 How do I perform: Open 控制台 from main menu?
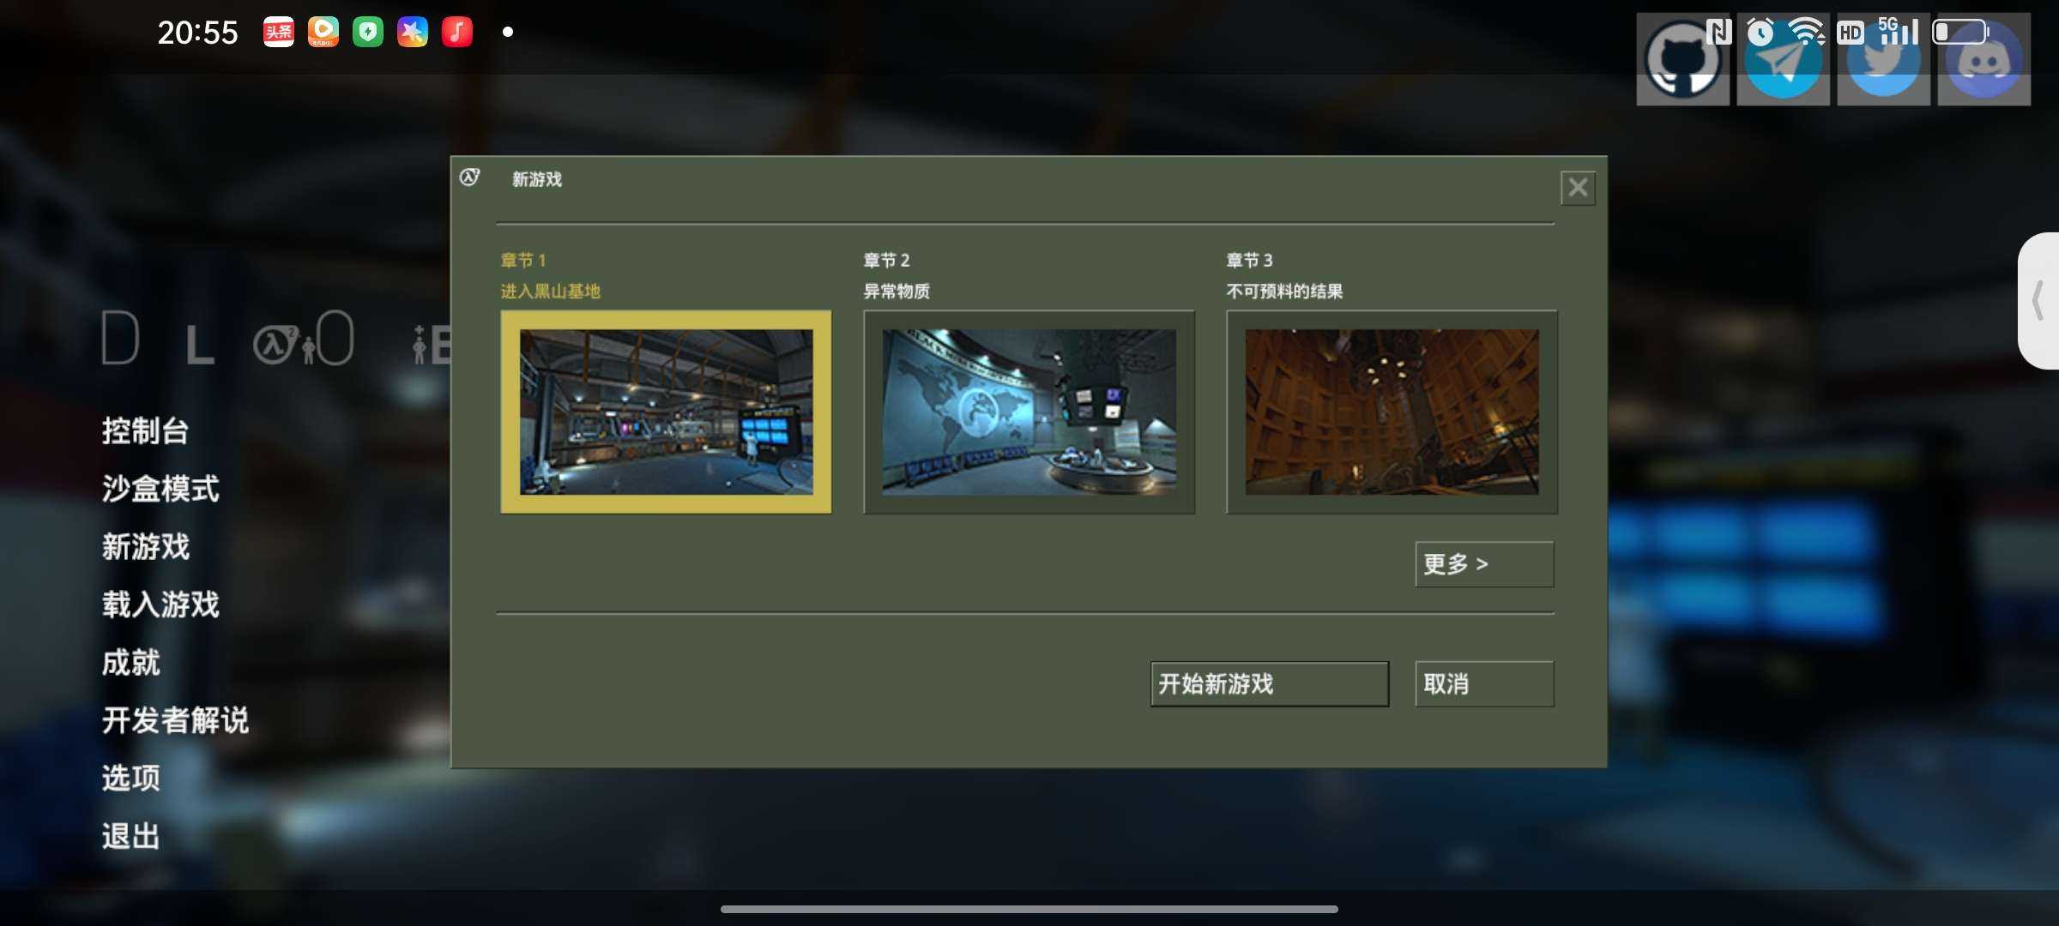click(145, 430)
